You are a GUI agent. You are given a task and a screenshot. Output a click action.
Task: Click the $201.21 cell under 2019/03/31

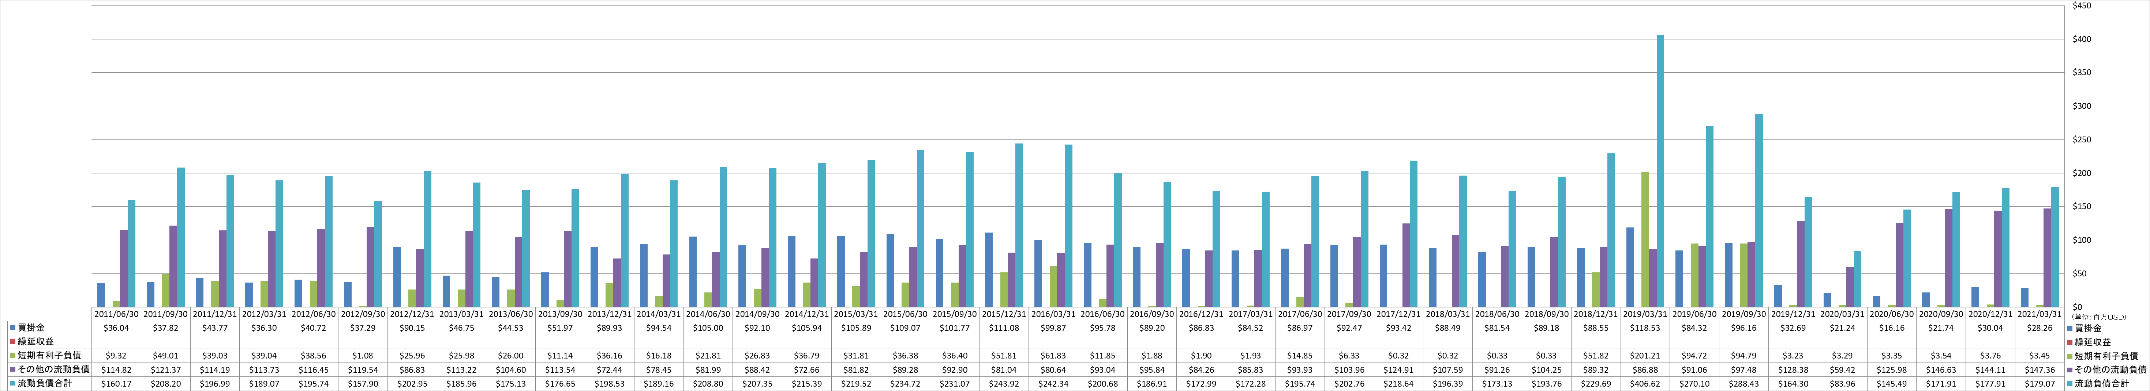pos(1645,355)
